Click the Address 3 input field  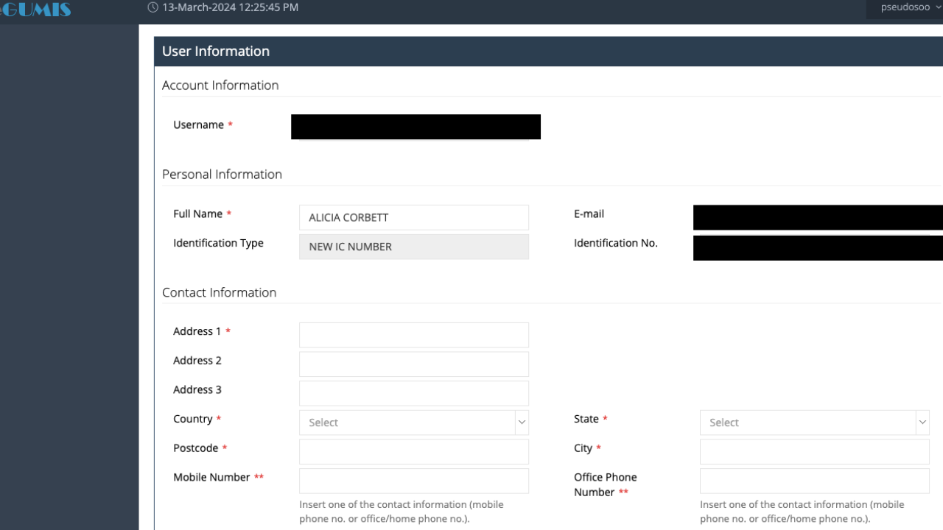click(414, 393)
